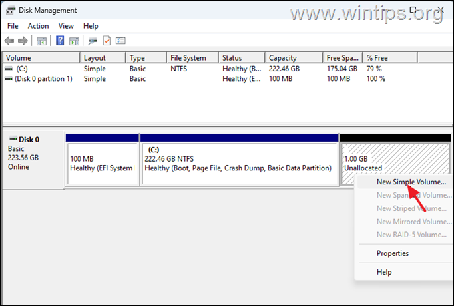Click Show/Hide Console Tree toolbar icon
The height and width of the screenshot is (306, 454).
pos(41,41)
